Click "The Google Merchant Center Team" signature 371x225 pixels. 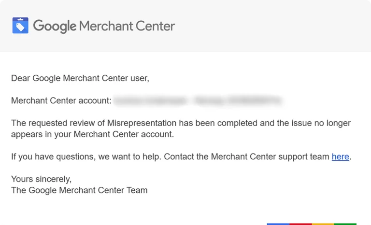[x=79, y=190]
